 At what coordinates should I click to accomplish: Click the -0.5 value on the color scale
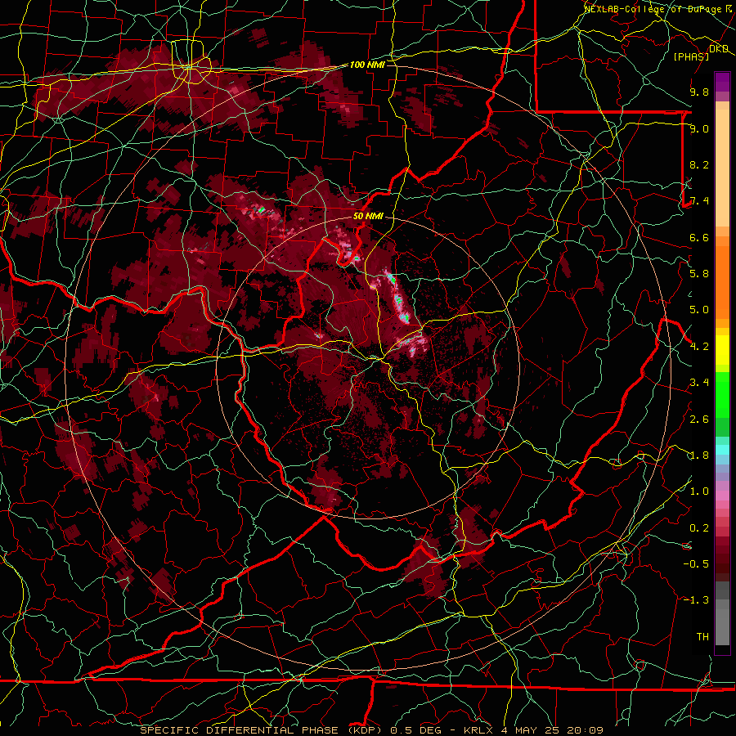(696, 564)
